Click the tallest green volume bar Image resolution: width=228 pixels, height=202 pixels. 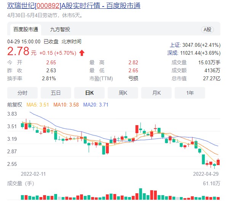pos(140,194)
